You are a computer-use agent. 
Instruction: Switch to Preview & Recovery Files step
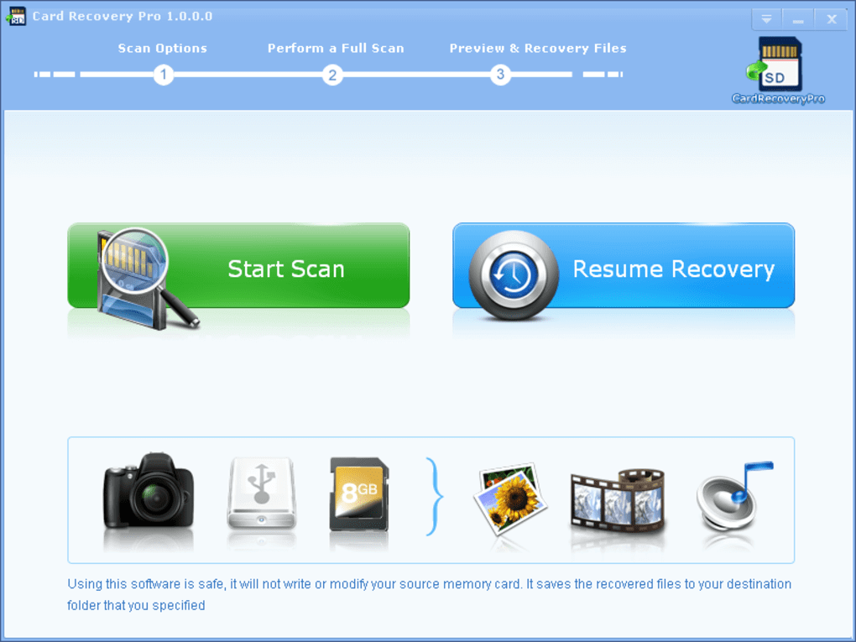[x=538, y=48]
